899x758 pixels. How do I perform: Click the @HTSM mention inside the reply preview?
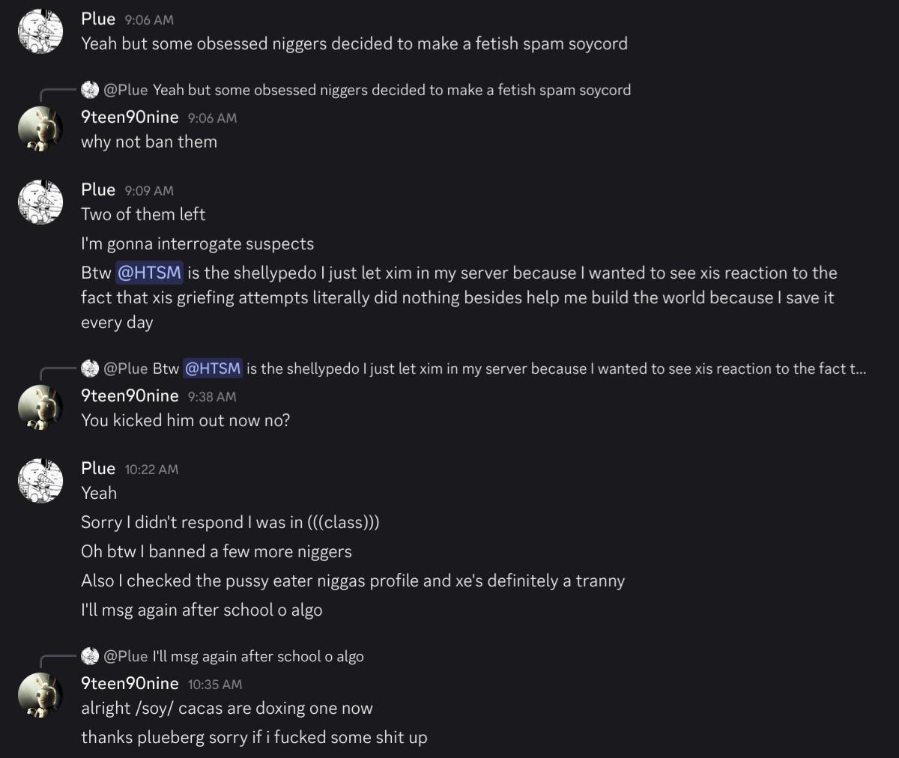[213, 369]
